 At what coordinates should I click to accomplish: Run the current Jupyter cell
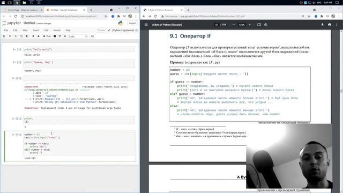click(47, 36)
